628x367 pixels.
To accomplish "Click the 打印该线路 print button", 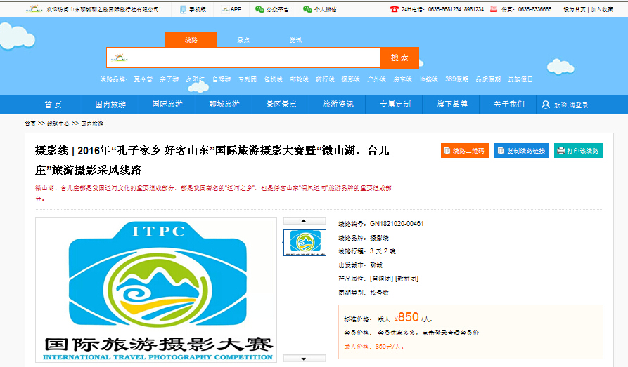I will click(x=578, y=151).
